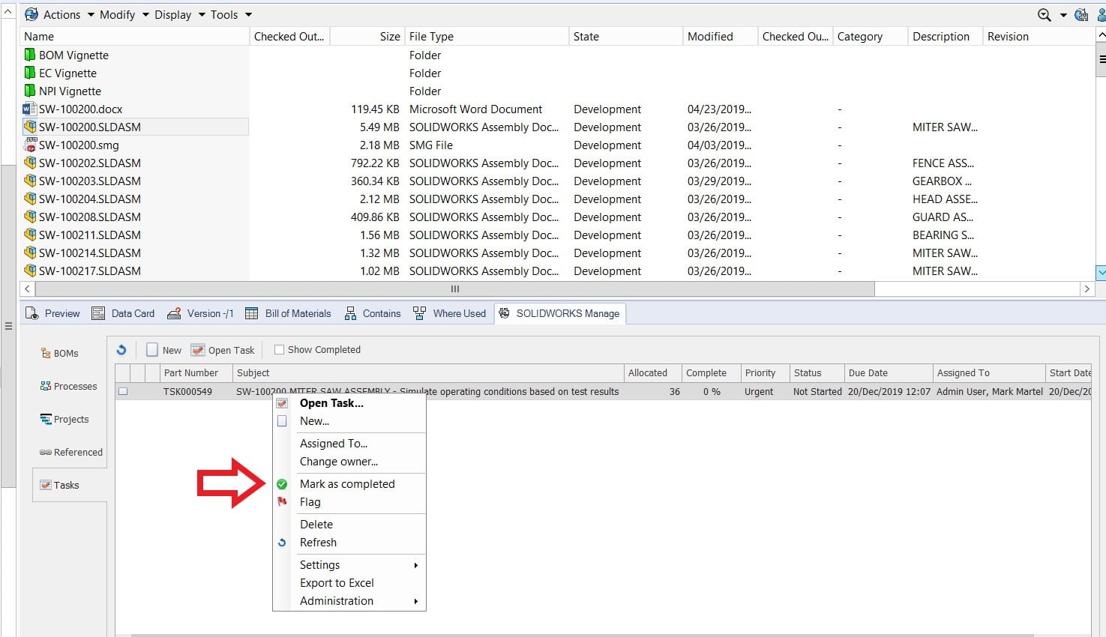Select the SW-100200.smg file icon
The height and width of the screenshot is (637, 1106).
click(30, 145)
